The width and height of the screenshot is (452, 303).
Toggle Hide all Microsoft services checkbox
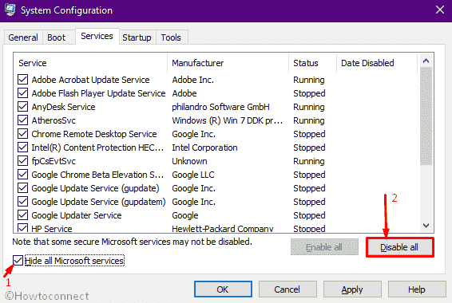18,261
